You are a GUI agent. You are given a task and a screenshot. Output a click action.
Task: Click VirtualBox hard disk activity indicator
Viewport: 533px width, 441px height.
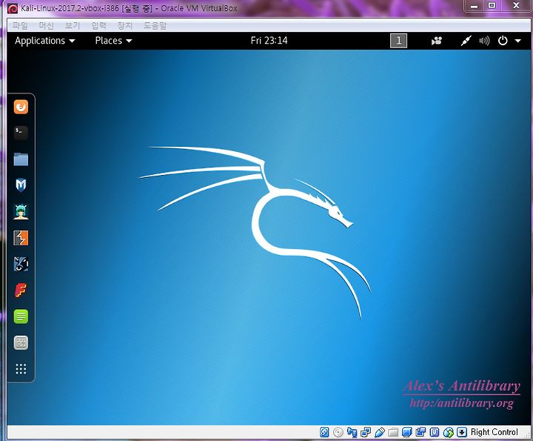click(x=324, y=432)
